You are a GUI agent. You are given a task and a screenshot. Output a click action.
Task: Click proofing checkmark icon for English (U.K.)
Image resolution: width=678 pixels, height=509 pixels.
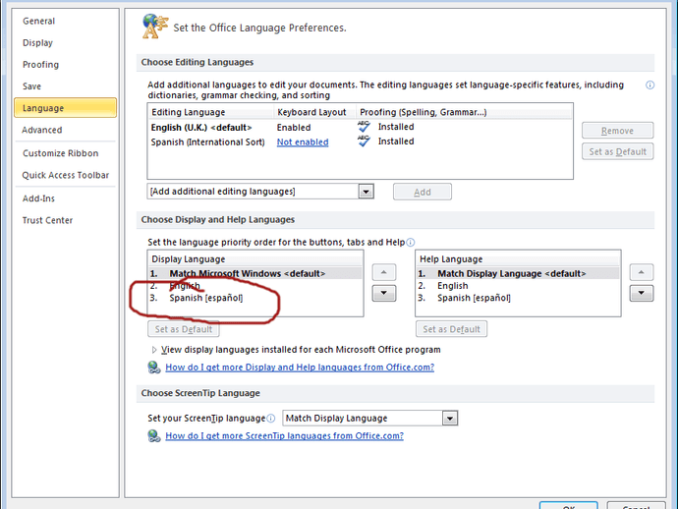point(365,127)
